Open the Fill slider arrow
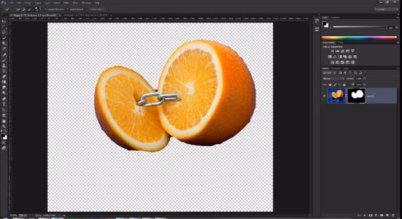Screen dimensions: 402x219 tap(365, 84)
